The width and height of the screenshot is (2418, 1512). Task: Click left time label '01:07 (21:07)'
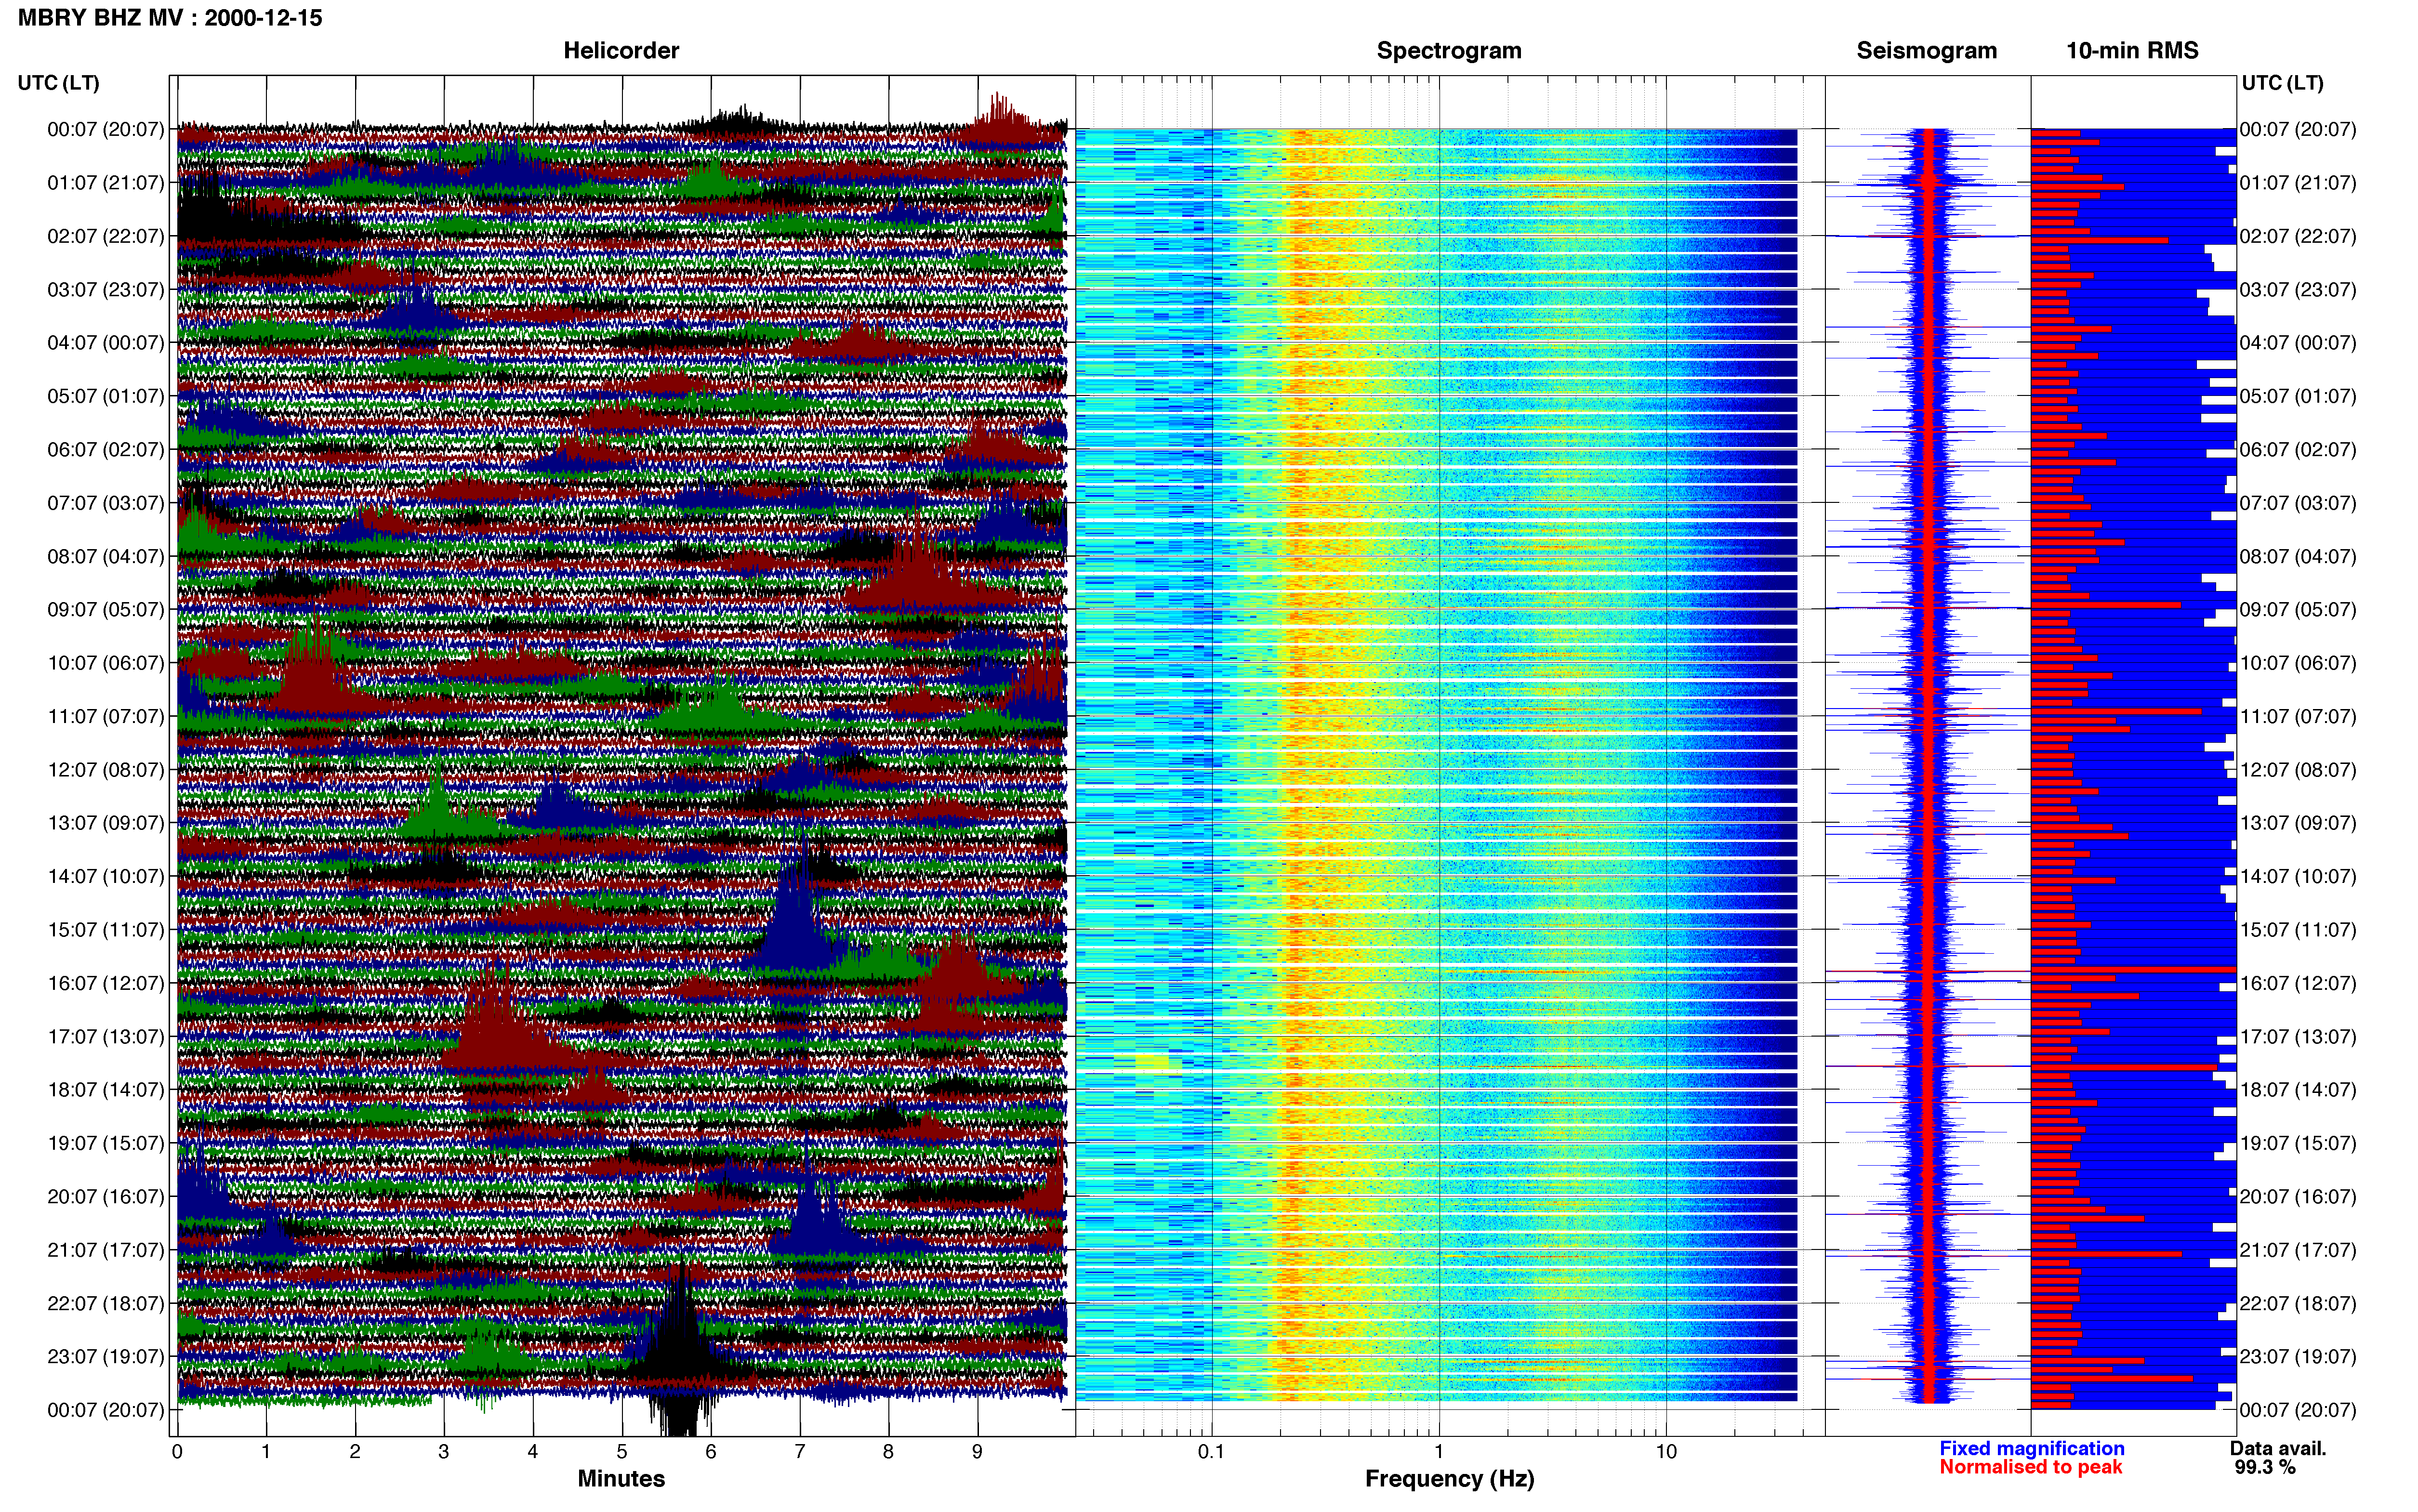click(x=106, y=182)
